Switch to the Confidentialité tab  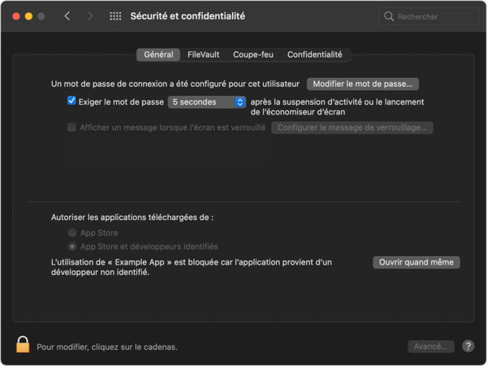pos(315,54)
